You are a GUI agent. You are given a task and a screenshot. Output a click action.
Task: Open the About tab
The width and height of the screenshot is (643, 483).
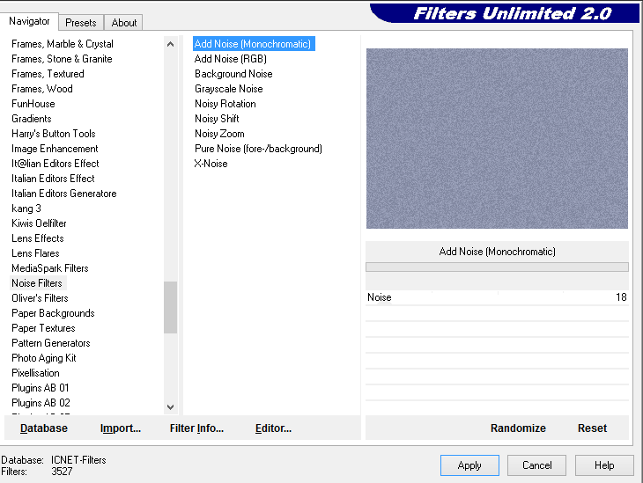[124, 23]
